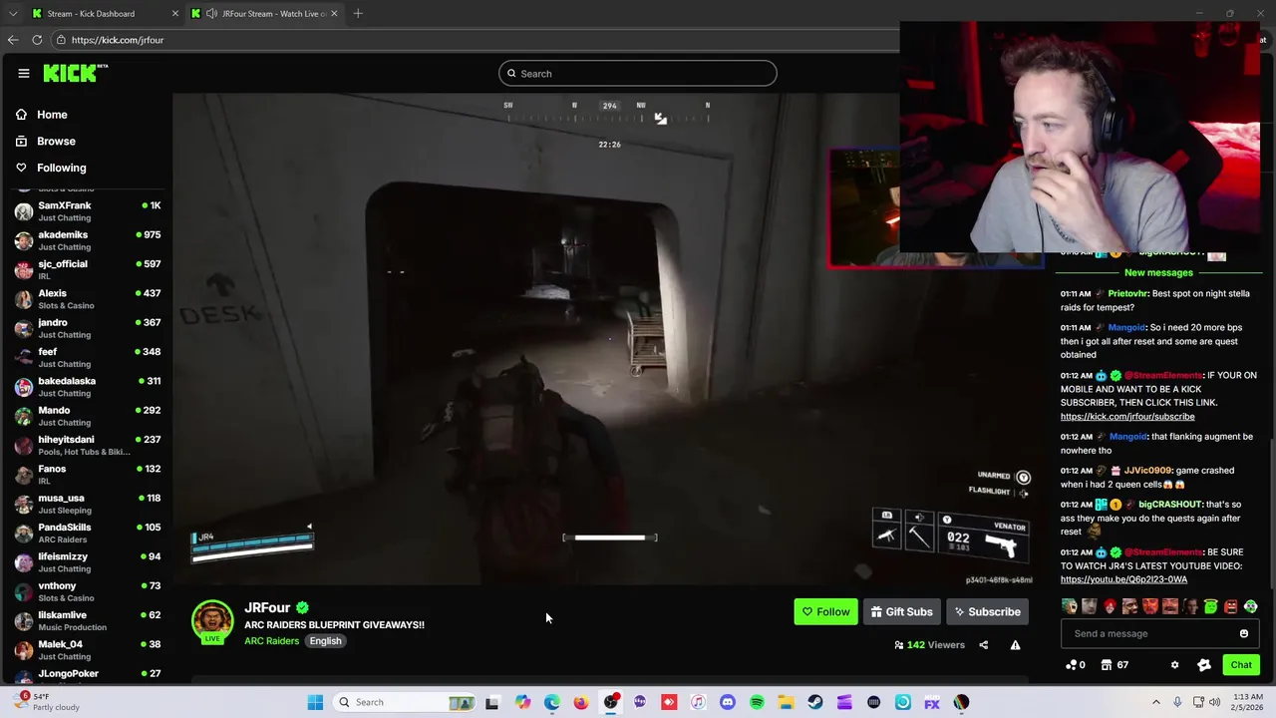Image resolution: width=1276 pixels, height=718 pixels.
Task: Click JRFour's profile avatar
Action: coord(212,620)
